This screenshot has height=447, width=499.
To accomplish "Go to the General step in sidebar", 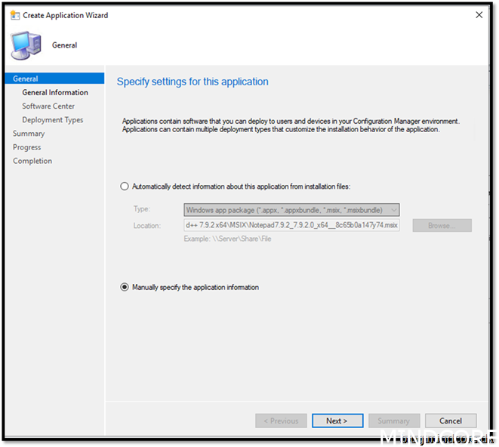I will coord(26,79).
